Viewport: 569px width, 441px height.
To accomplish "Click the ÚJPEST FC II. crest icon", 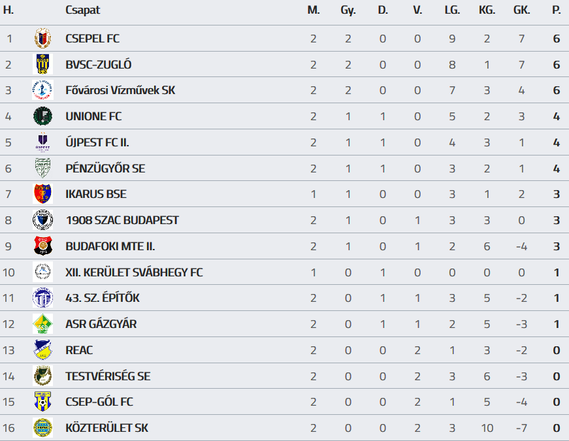I will (42, 142).
